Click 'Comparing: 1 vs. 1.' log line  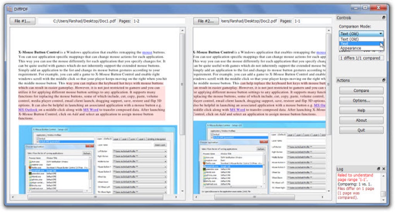click(x=354, y=184)
